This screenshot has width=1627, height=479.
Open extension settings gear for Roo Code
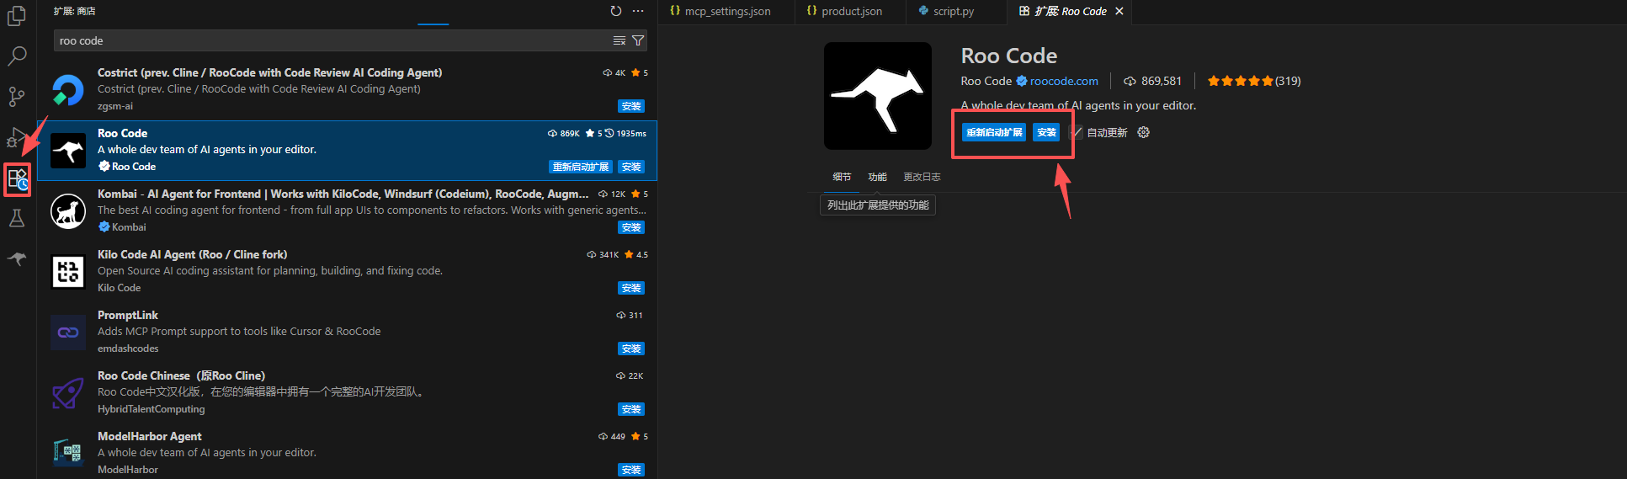coord(1143,132)
